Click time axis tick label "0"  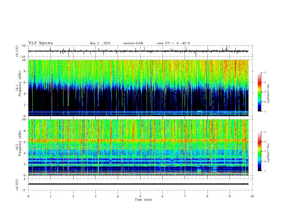pyautogui.click(x=28, y=196)
